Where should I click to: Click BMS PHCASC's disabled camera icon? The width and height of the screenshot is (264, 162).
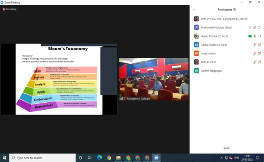pyautogui.click(x=259, y=62)
